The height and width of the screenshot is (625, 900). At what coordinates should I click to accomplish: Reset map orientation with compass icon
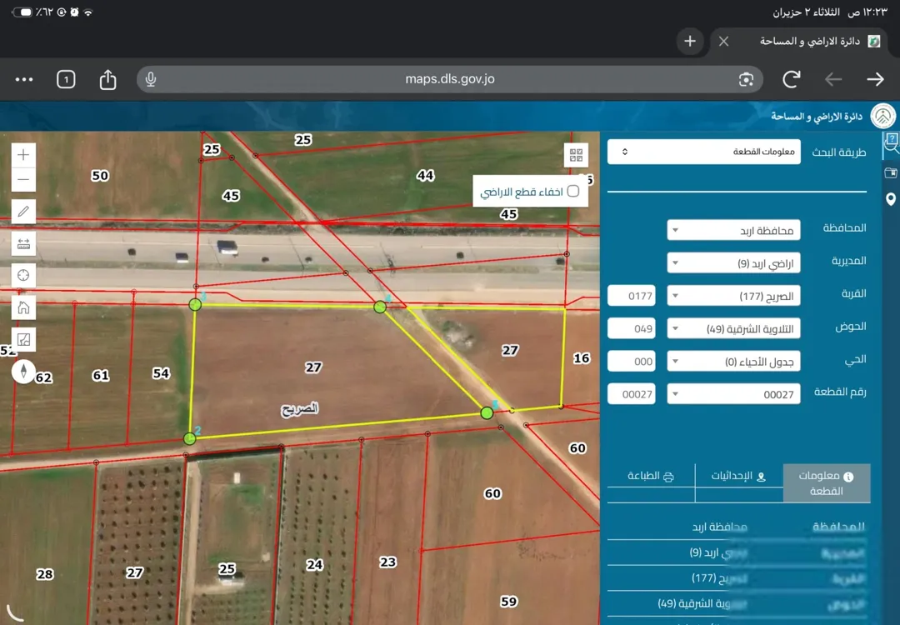pos(23,372)
